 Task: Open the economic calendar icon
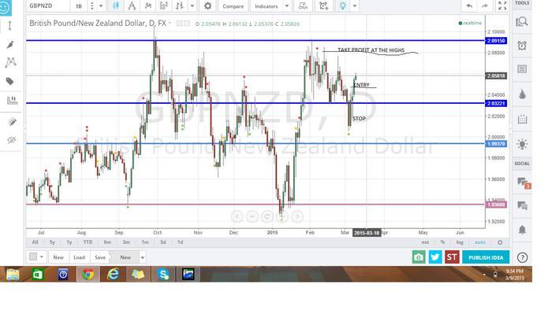(522, 119)
